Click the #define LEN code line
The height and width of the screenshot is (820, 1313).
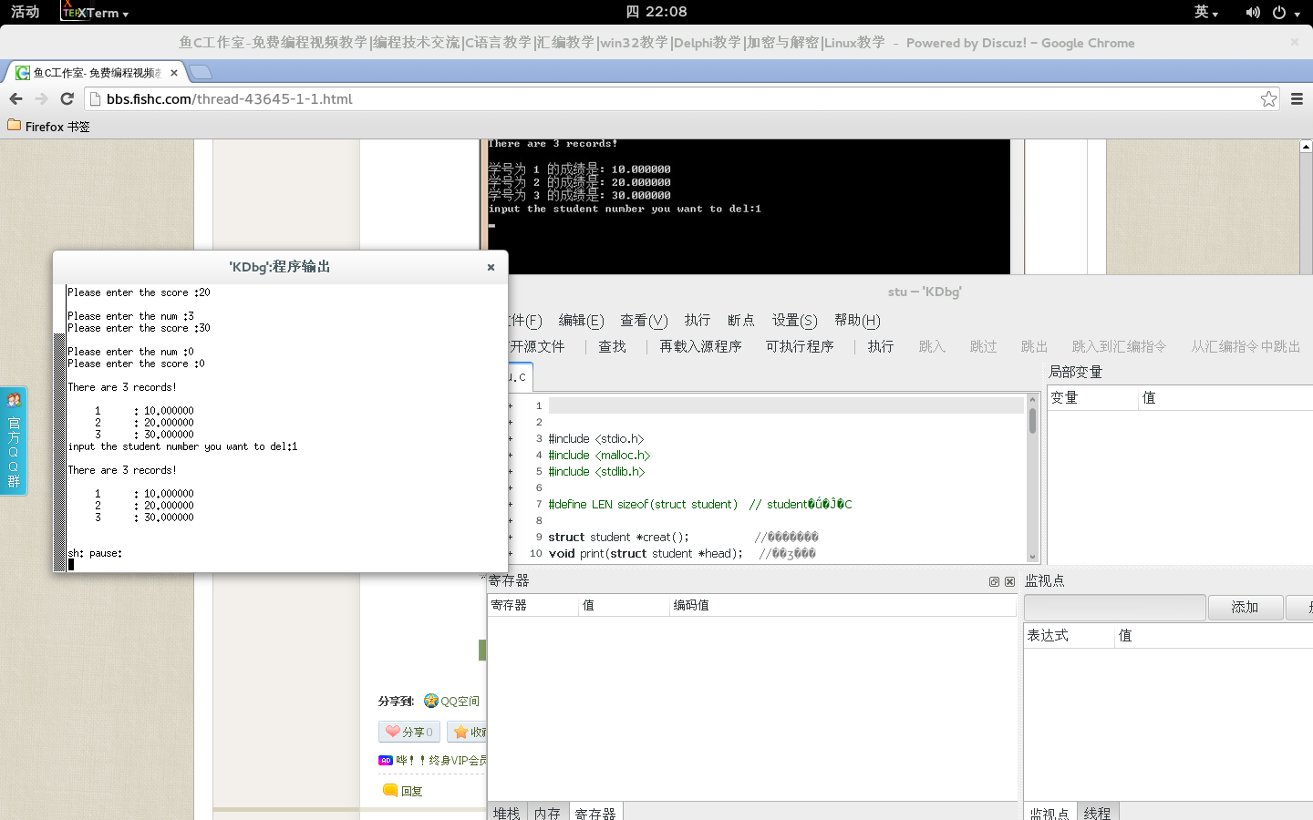[x=699, y=505]
